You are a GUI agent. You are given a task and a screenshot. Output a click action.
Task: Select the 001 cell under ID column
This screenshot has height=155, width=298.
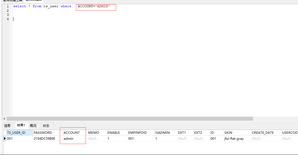(216, 139)
